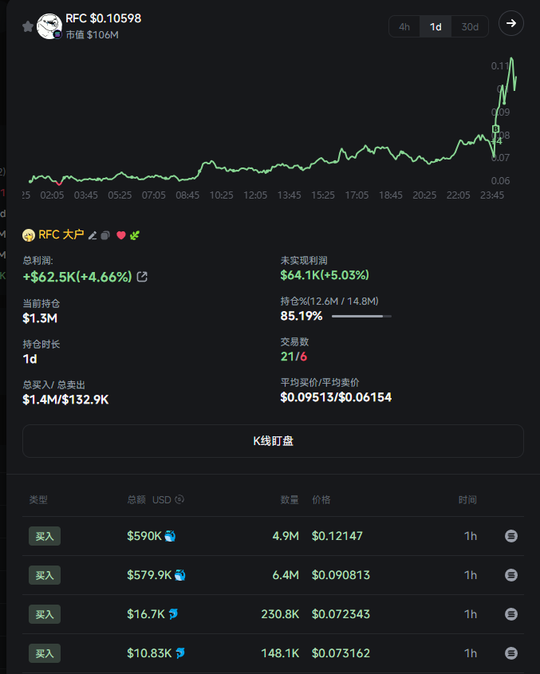Click the 买入 tag in the $16.7K row
This screenshot has height=674, width=540.
point(45,614)
